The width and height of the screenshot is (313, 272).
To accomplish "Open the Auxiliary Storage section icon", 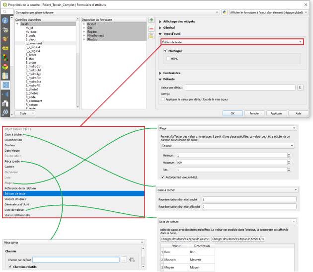I will (x=5, y=103).
